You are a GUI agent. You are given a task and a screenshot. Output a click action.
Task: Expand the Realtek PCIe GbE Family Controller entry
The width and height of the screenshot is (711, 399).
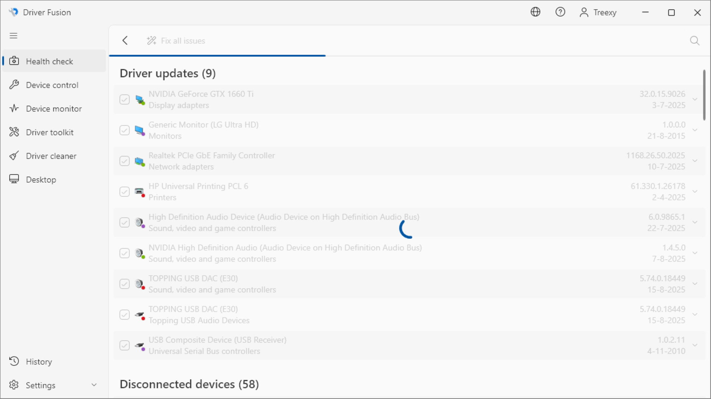(695, 161)
